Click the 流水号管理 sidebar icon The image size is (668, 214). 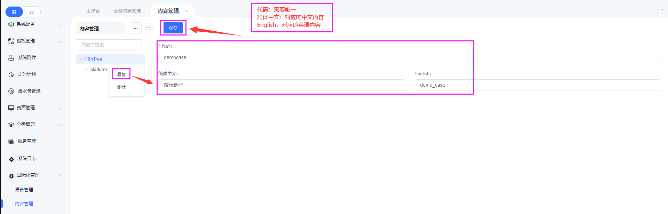point(11,91)
